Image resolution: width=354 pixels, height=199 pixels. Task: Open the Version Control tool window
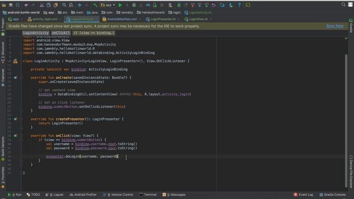click(118, 195)
